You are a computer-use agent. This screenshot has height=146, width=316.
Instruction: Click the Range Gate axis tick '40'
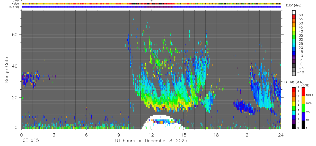point(15,66)
